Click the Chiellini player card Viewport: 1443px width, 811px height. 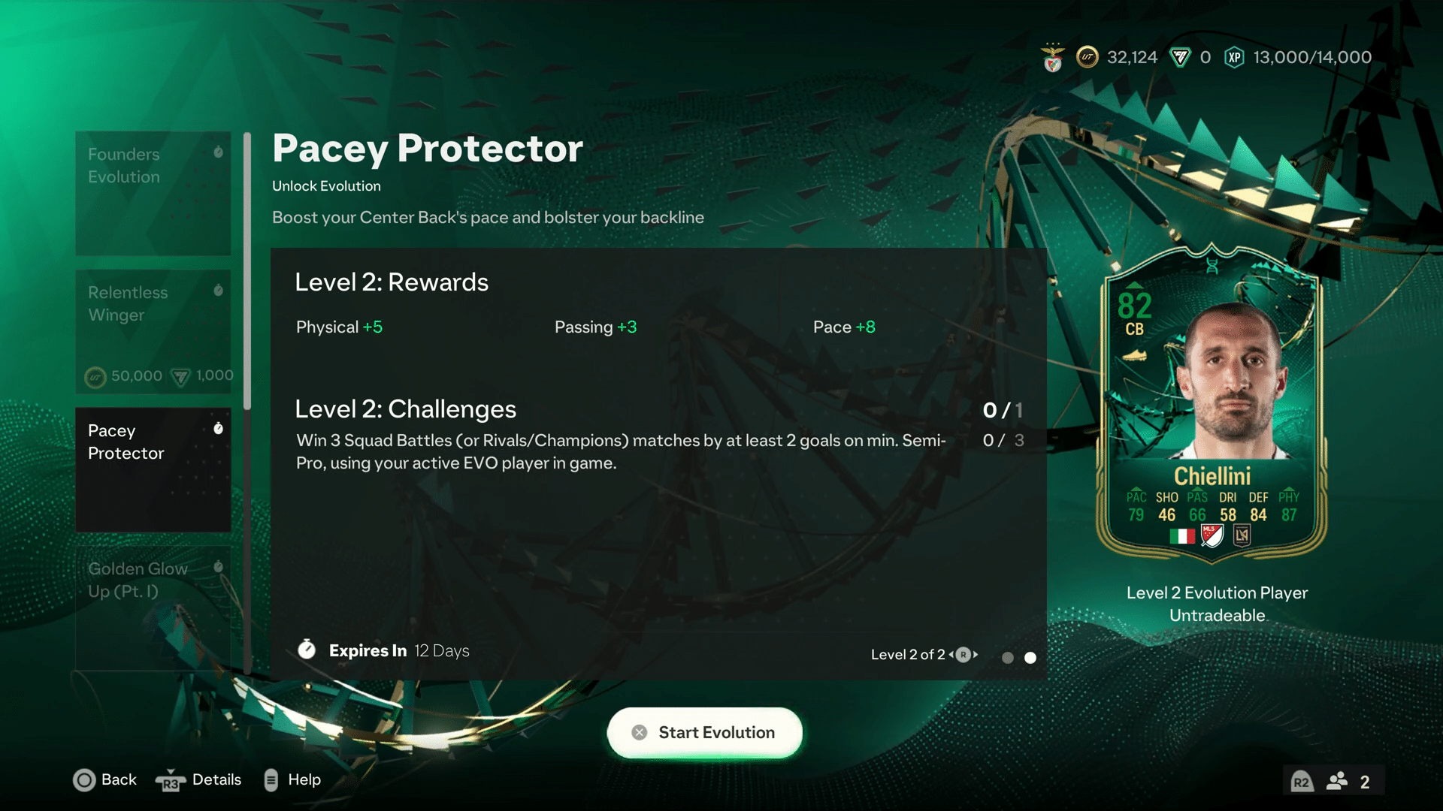(1212, 403)
